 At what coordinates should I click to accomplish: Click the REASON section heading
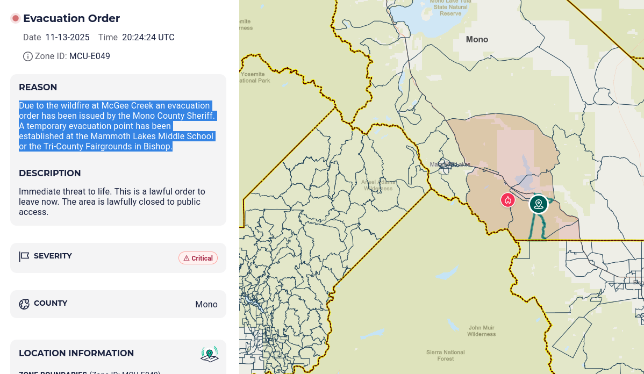point(38,87)
